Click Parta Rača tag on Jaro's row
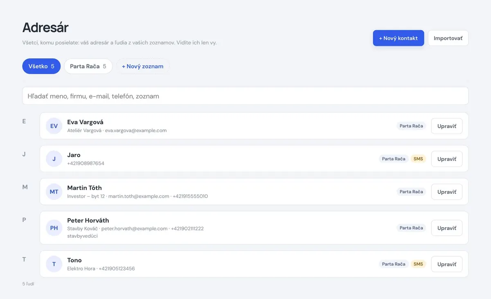The height and width of the screenshot is (299, 491). (394, 159)
